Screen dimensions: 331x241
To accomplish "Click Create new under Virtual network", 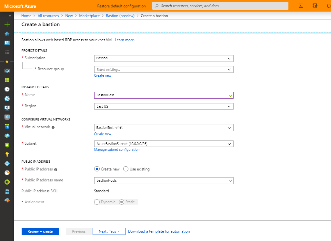I will 103,134.
